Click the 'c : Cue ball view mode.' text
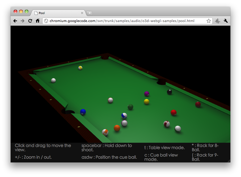 pyautogui.click(x=161, y=157)
